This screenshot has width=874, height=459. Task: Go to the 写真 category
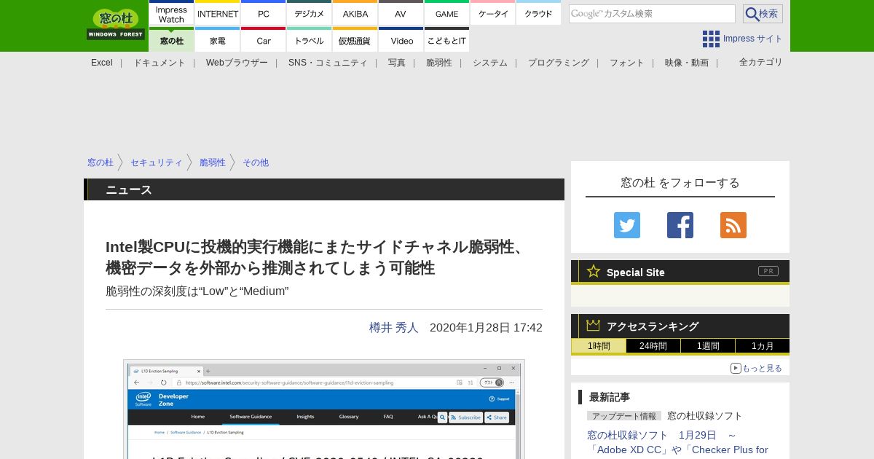[397, 63]
